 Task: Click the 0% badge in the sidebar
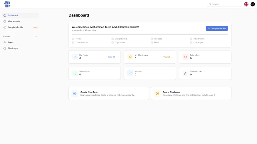tap(35, 27)
